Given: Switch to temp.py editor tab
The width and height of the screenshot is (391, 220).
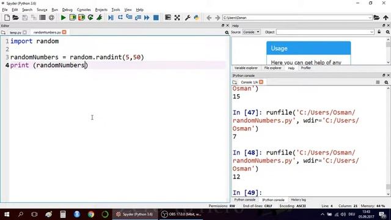Looking at the screenshot, I should click(15, 32).
